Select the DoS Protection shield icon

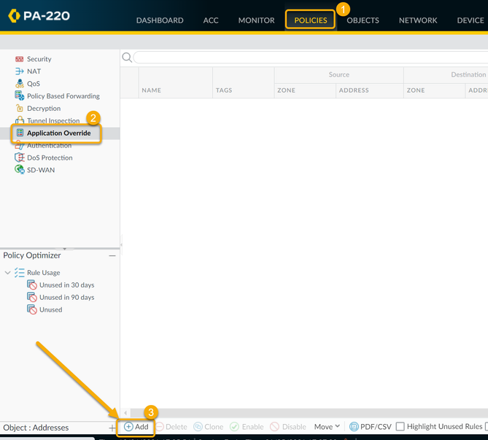coord(20,158)
